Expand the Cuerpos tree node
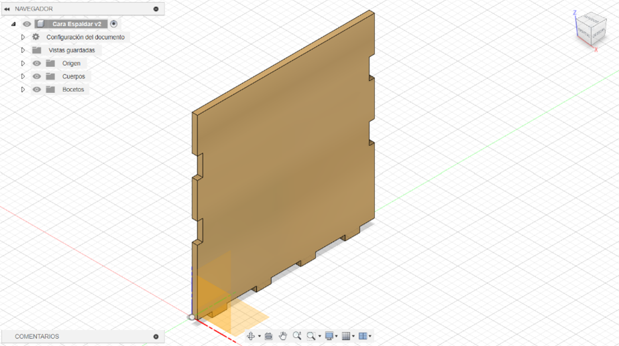 (23, 76)
